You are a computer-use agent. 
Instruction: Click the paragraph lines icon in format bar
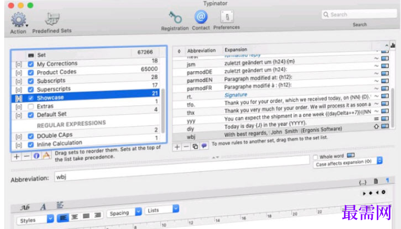click(60, 205)
